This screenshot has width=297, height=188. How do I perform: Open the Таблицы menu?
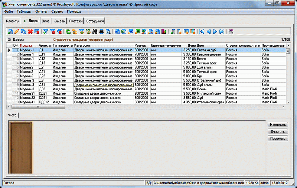pyautogui.click(x=24, y=12)
